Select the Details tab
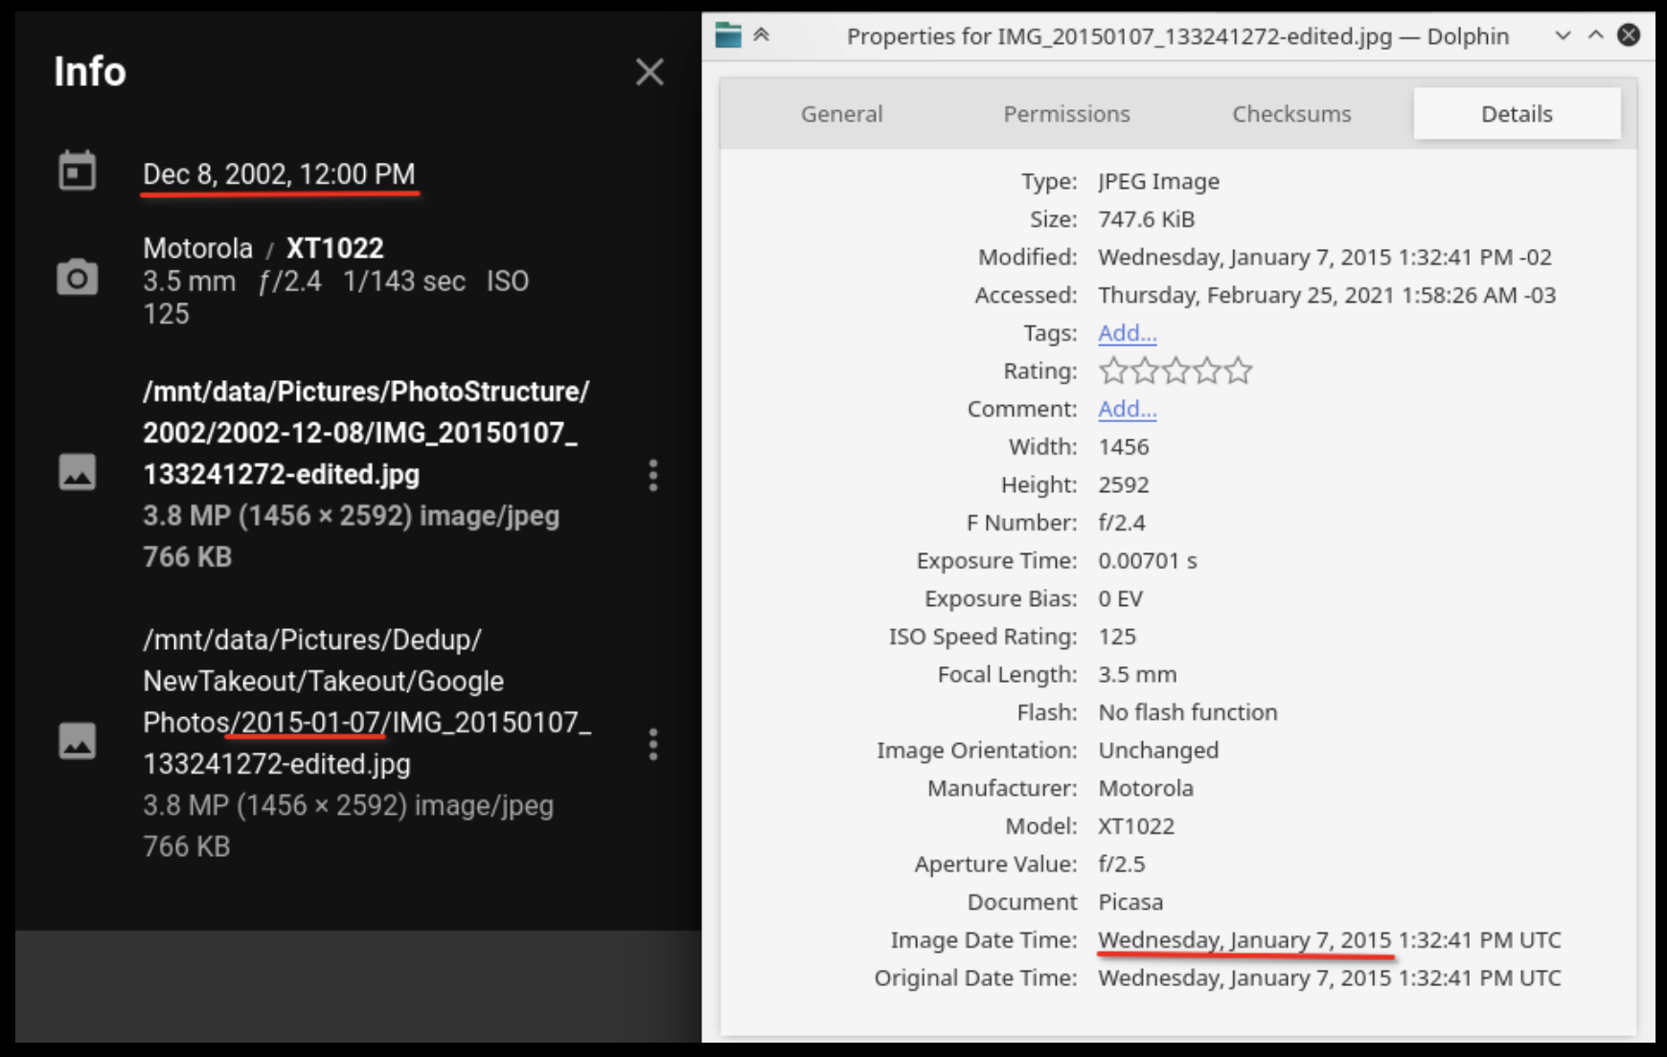Image resolution: width=1667 pixels, height=1057 pixels. [1517, 114]
